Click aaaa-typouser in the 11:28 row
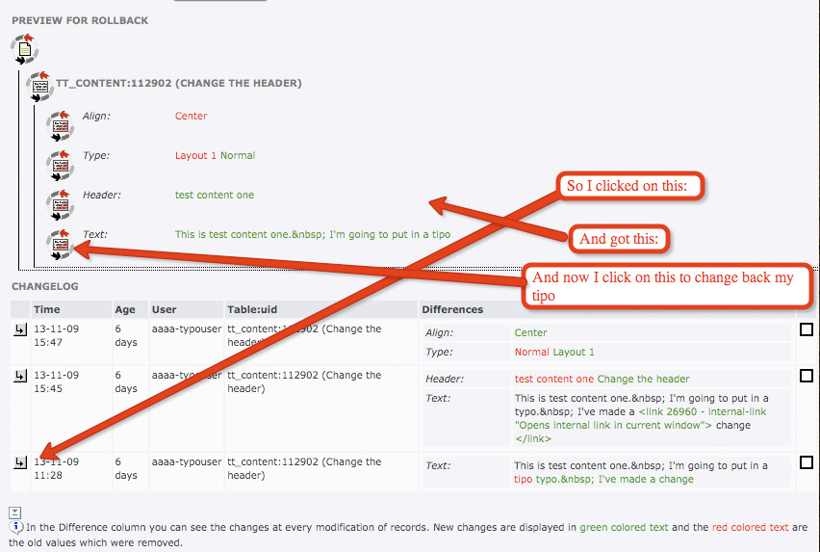This screenshot has height=552, width=820. pos(186,462)
